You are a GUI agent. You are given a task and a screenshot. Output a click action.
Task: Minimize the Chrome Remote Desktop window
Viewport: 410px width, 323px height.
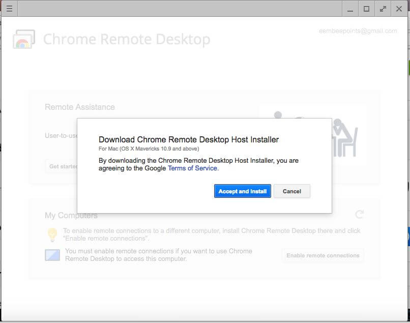tap(350, 9)
